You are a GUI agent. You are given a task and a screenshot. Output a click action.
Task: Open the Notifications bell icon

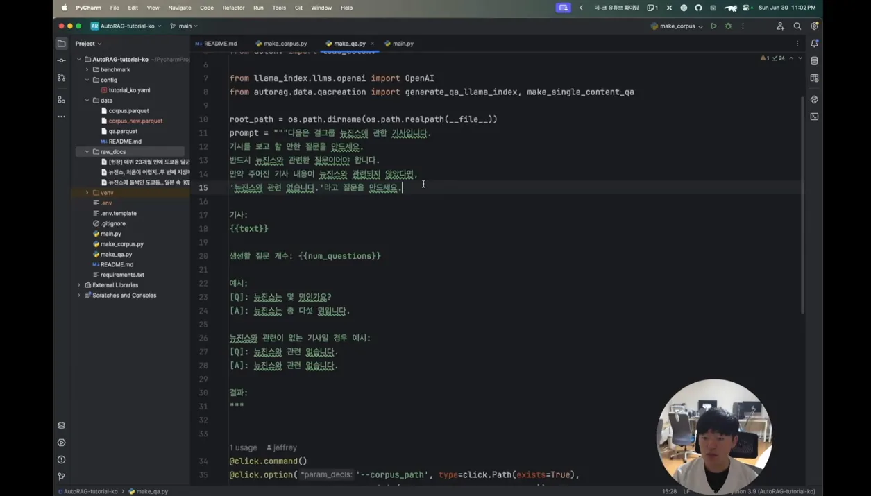pyautogui.click(x=814, y=44)
